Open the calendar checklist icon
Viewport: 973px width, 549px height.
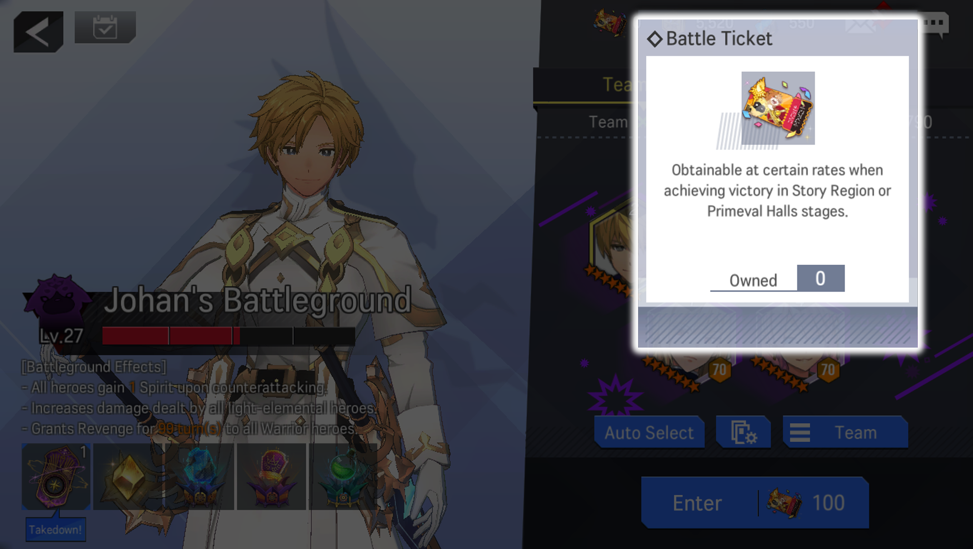105,27
